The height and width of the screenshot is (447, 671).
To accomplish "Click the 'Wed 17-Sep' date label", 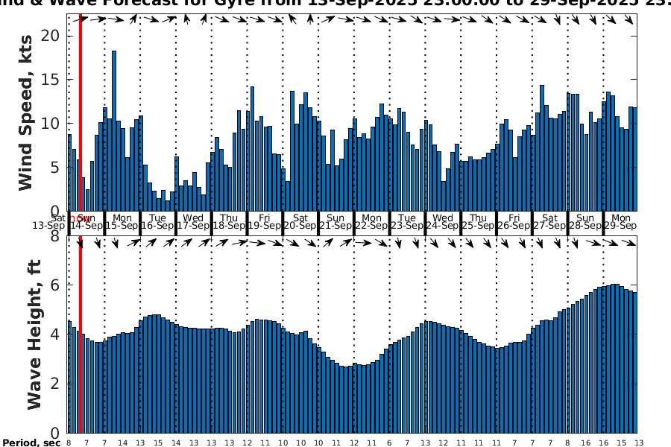I will click(193, 221).
